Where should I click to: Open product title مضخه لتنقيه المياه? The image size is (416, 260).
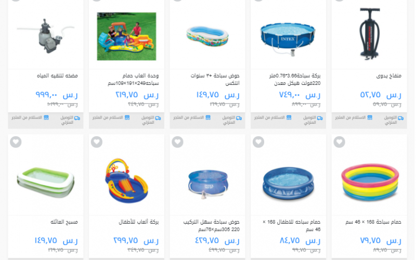click(57, 76)
